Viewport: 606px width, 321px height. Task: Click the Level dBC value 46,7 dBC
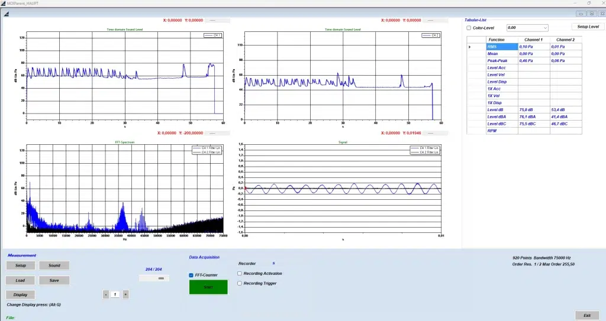coord(565,124)
